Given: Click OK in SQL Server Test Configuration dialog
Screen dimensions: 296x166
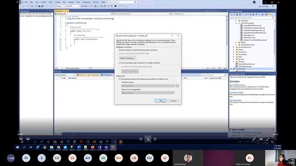Looking at the screenshot, I should click(x=160, y=101).
